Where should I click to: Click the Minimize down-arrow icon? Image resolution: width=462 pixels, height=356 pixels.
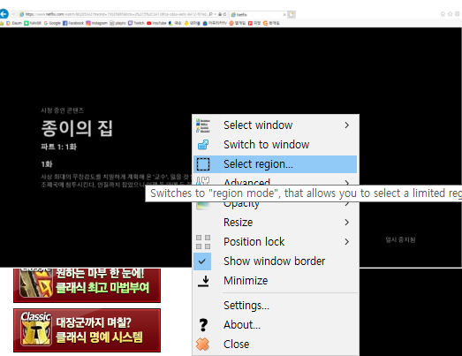click(x=203, y=281)
